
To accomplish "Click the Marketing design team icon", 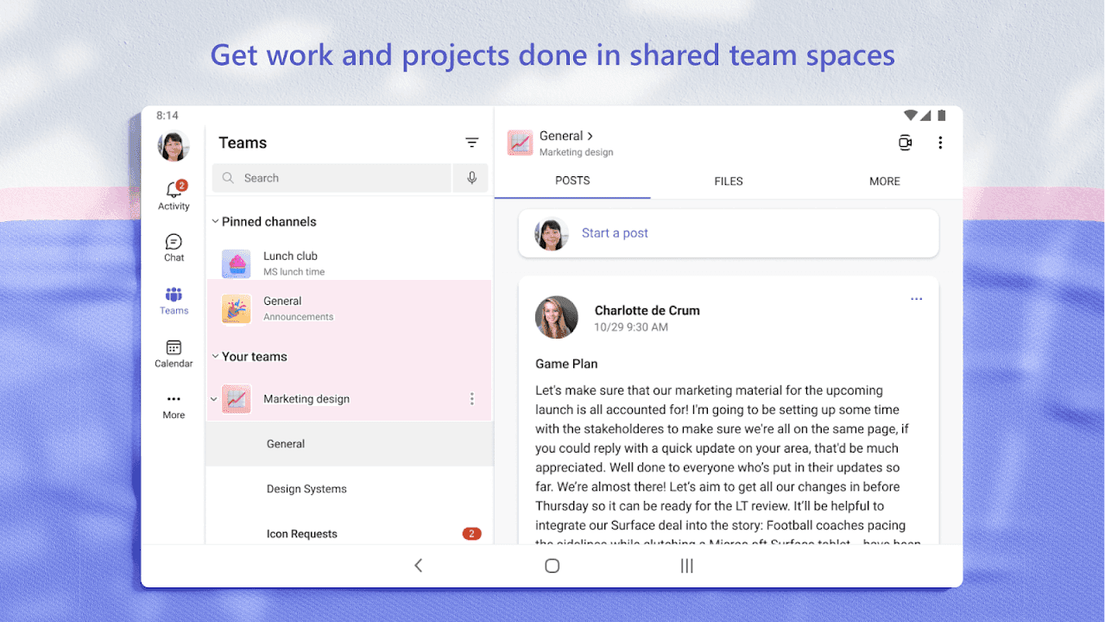I will click(x=236, y=399).
